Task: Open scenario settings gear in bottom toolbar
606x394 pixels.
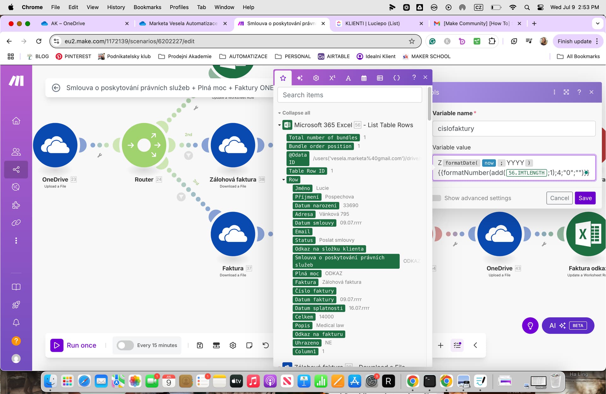Action: point(233,345)
